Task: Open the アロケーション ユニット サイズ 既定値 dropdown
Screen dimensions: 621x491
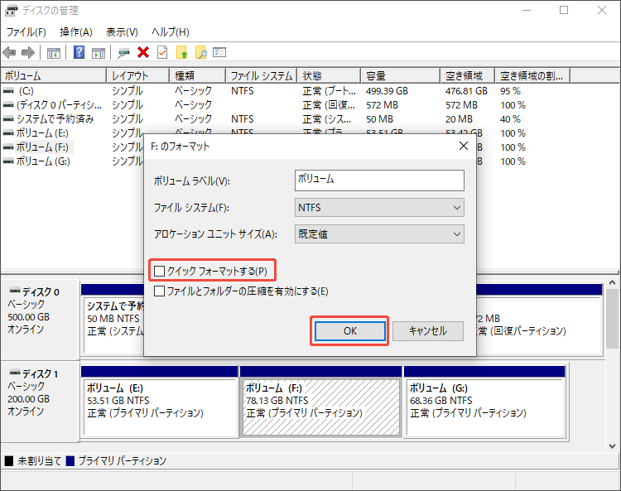Action: (x=379, y=234)
